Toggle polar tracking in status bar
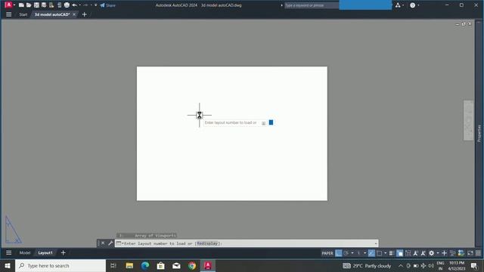This screenshot has width=484, height=272. 346,253
